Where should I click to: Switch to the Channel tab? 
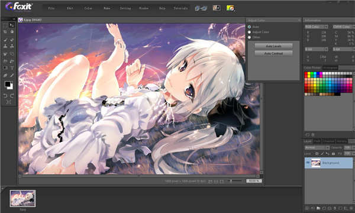pyautogui.click(x=329, y=141)
